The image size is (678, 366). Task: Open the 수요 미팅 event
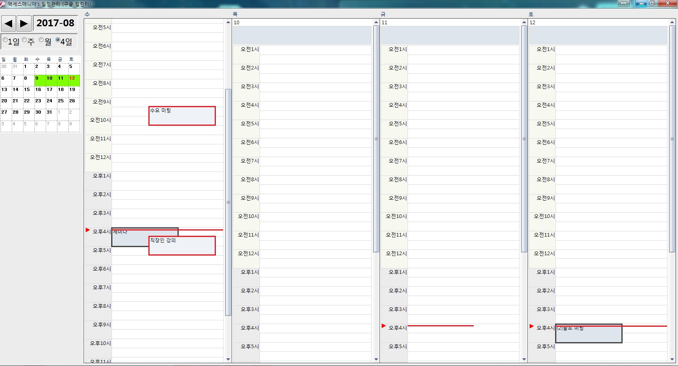(x=182, y=116)
